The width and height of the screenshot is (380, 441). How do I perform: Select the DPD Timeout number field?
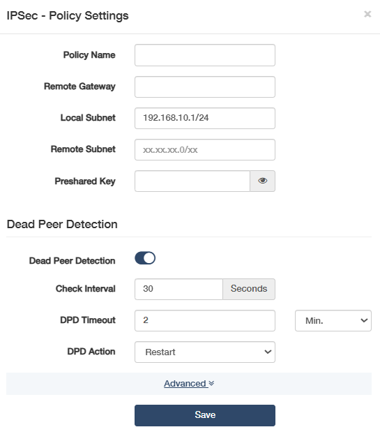click(205, 320)
